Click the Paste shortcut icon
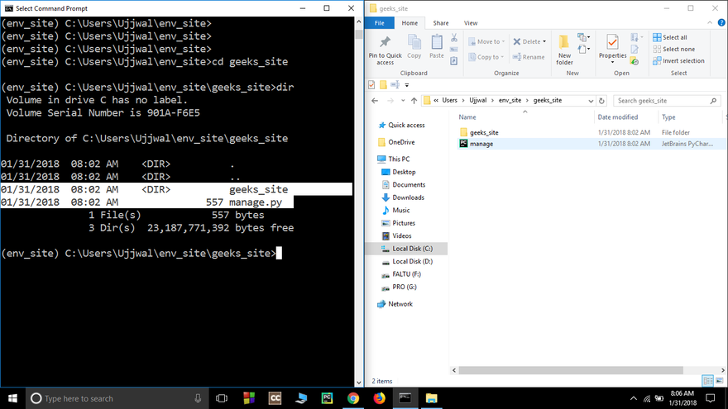Screen dimensions: 728x409 [454, 60]
